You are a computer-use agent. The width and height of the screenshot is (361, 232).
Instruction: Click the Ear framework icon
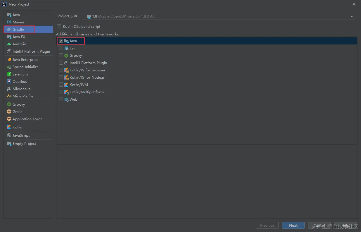click(66, 48)
